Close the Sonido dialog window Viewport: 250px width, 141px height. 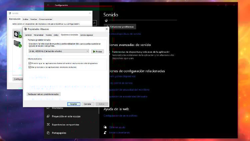pyautogui.click(x=90, y=13)
